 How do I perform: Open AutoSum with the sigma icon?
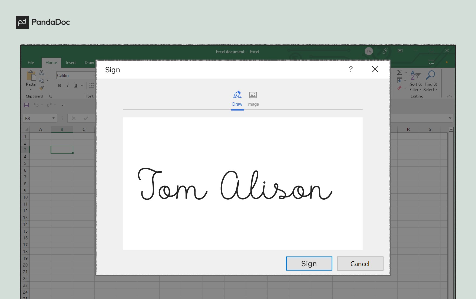click(400, 72)
